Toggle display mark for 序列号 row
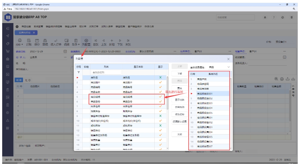The width and height of the screenshot is (299, 165). 160,78
